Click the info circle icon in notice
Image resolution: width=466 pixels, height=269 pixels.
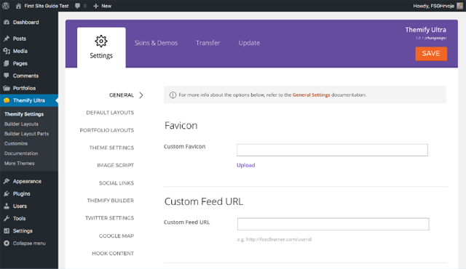pos(173,95)
